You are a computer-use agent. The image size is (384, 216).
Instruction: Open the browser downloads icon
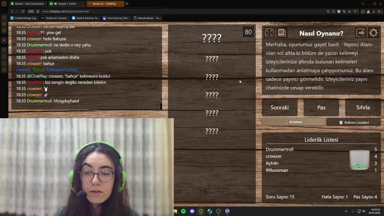pos(373,11)
